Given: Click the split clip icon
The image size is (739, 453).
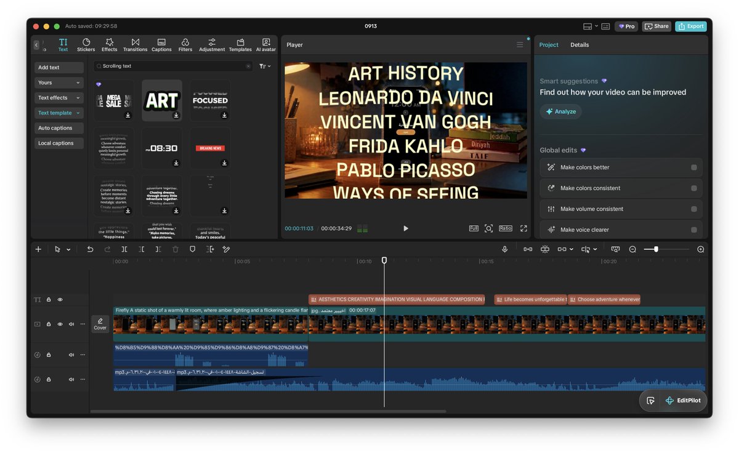Looking at the screenshot, I should tap(124, 249).
